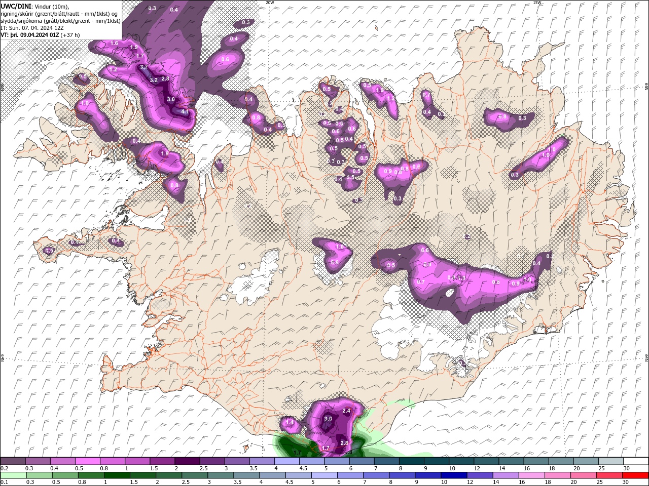649x486 pixels.
Task: Click the 0.2 label in upper legend row
Action: (4, 468)
